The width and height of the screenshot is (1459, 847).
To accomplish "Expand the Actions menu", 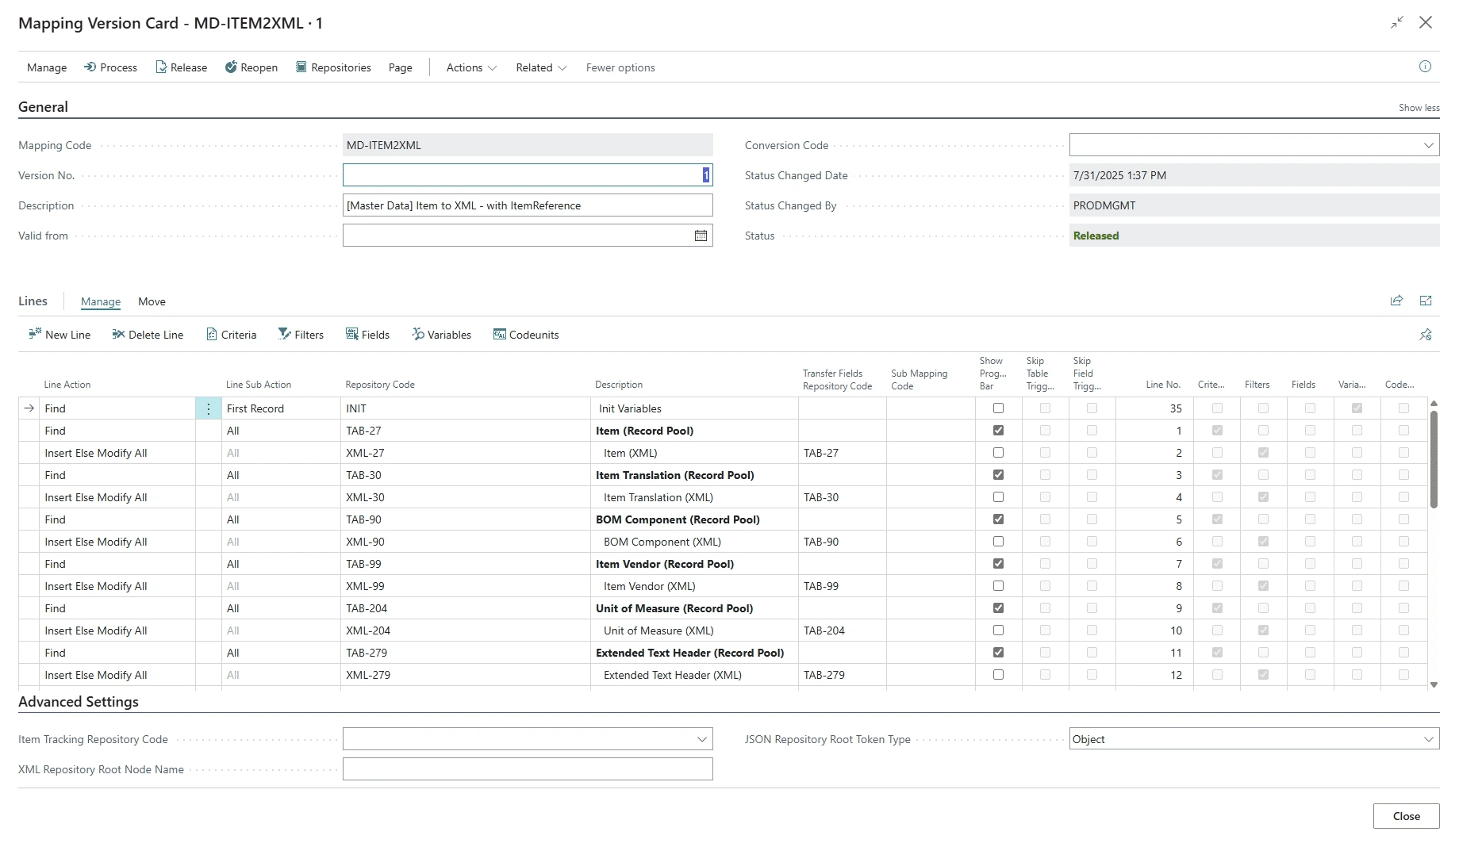I will [471, 67].
